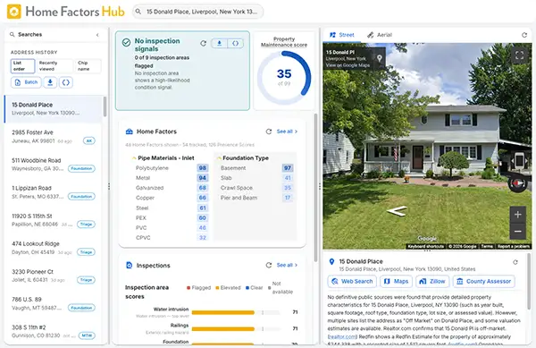Screen dimensions: 536x348
Task: Refresh the Inspections section
Action: pos(269,265)
